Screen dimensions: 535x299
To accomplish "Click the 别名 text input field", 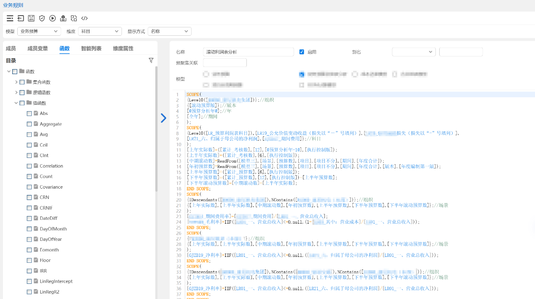I will (461, 52).
